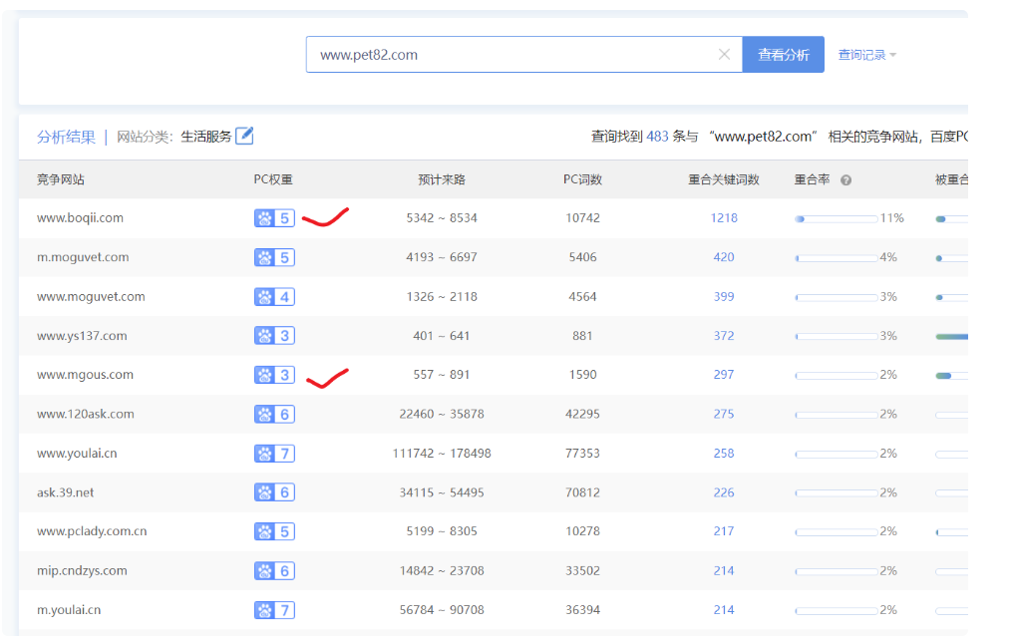Click the 4% overlap rate bar
Screen dimensions: 1014x644
point(837,258)
